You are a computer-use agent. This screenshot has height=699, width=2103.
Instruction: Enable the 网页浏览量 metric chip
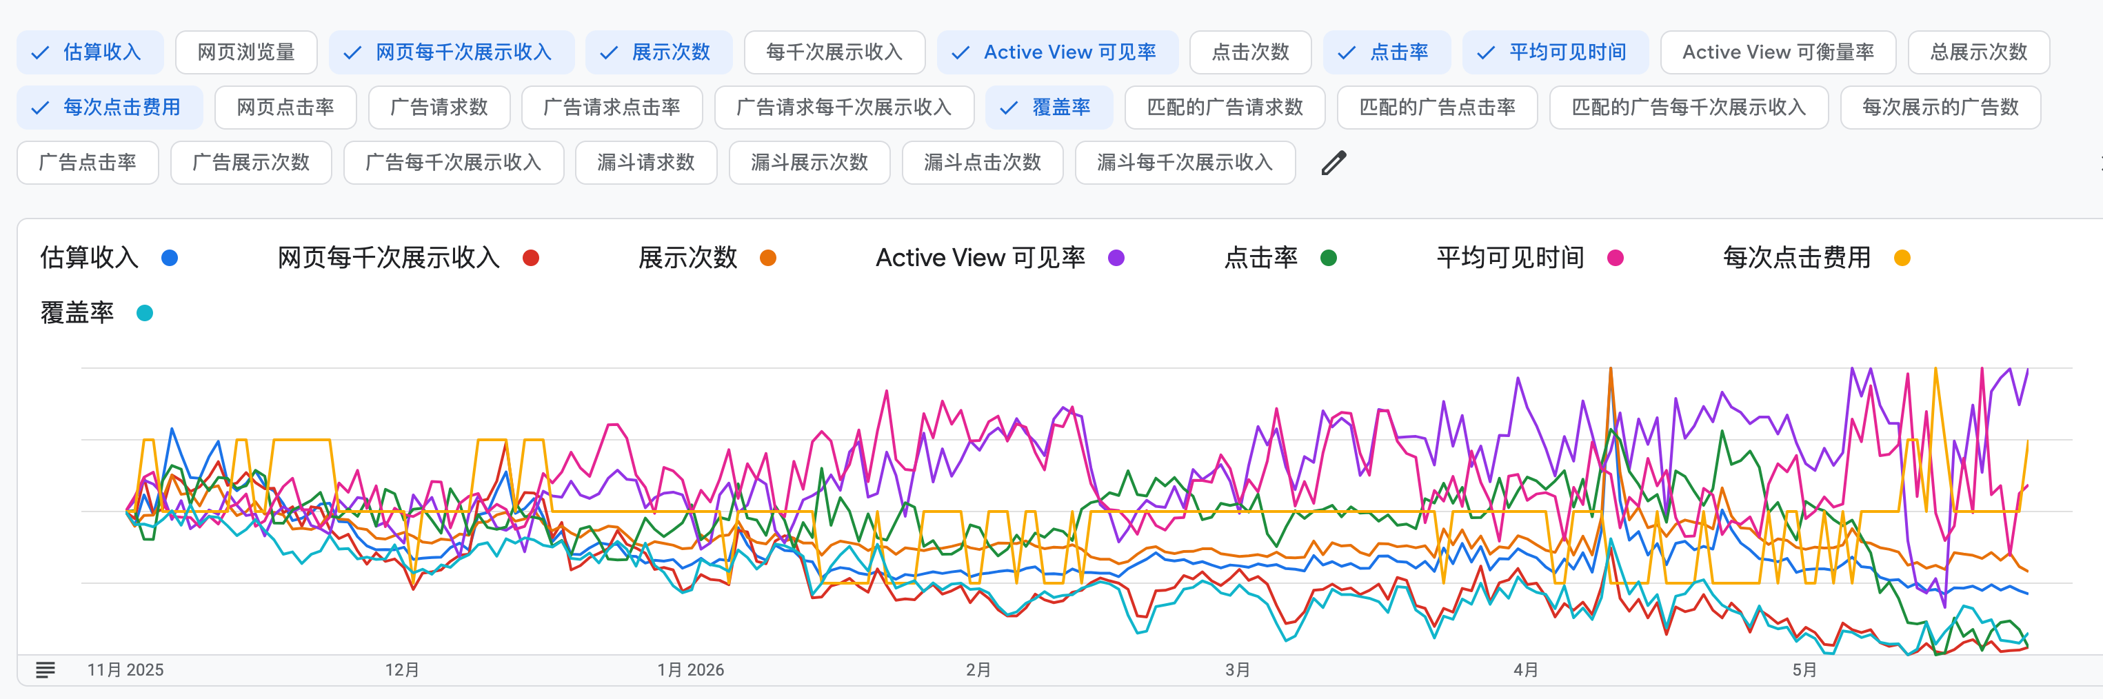[x=245, y=52]
